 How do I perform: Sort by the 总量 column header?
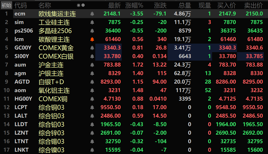185,5
